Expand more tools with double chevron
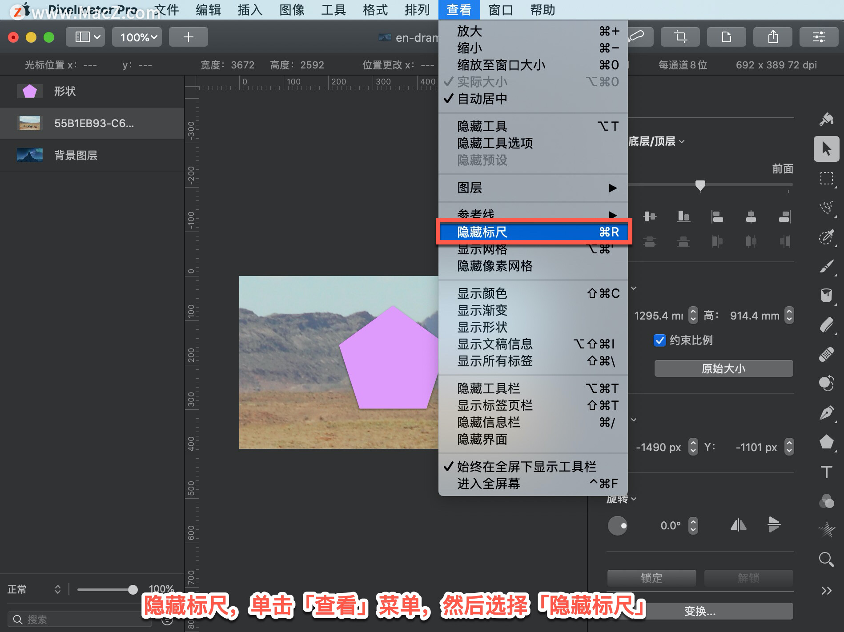This screenshot has height=632, width=844. tap(826, 590)
